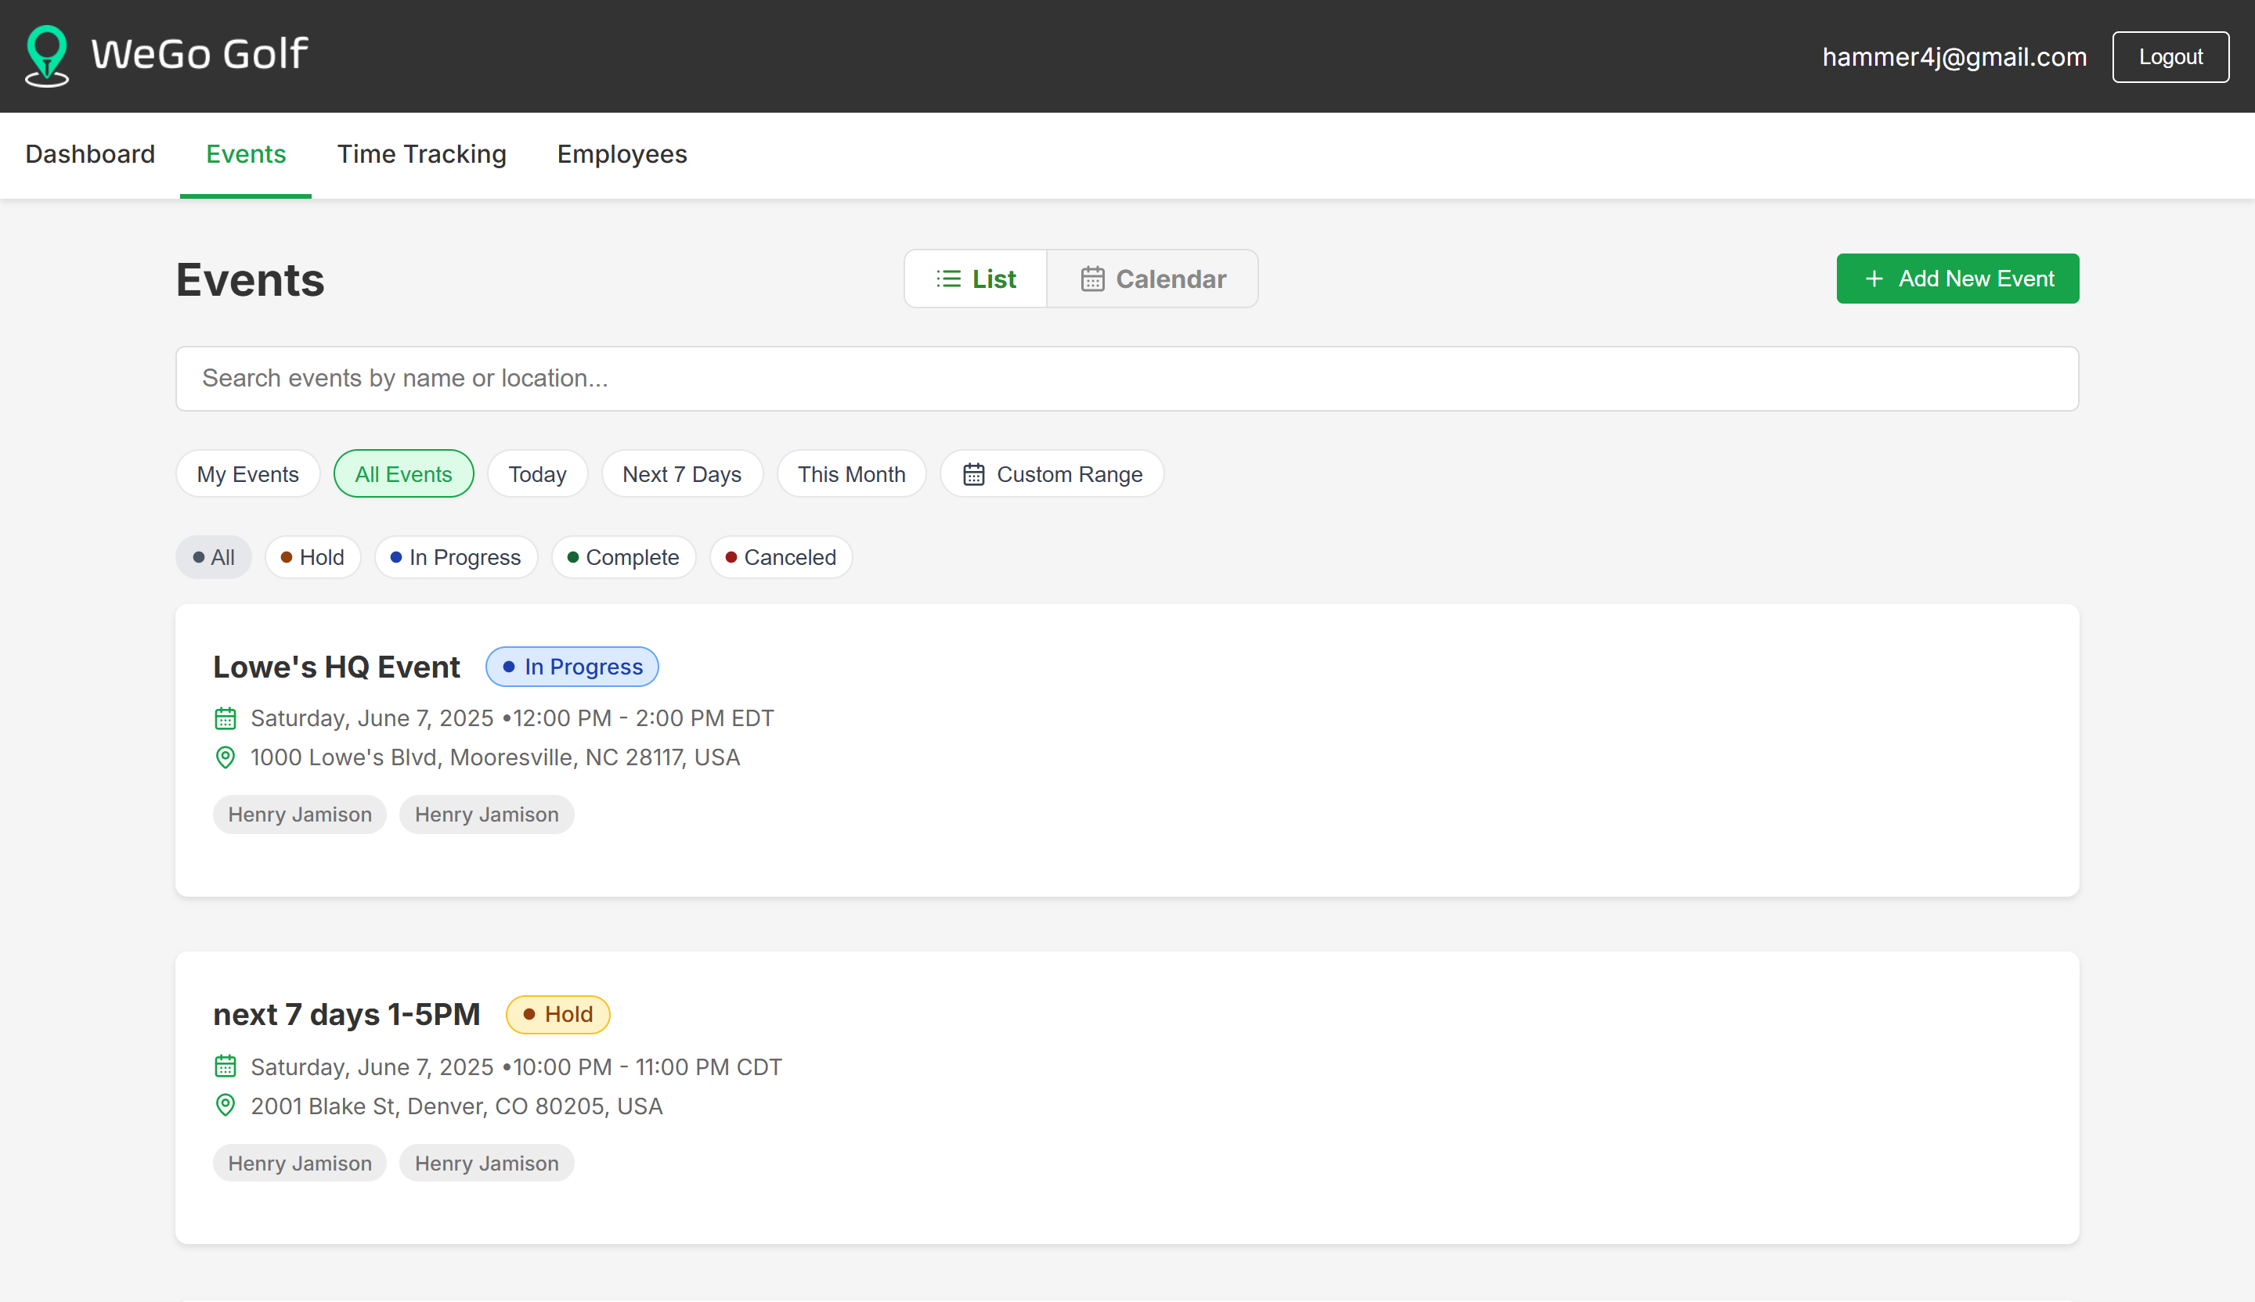Click the Lowe's HQ Event date and time text
2255x1302 pixels.
pos(512,718)
